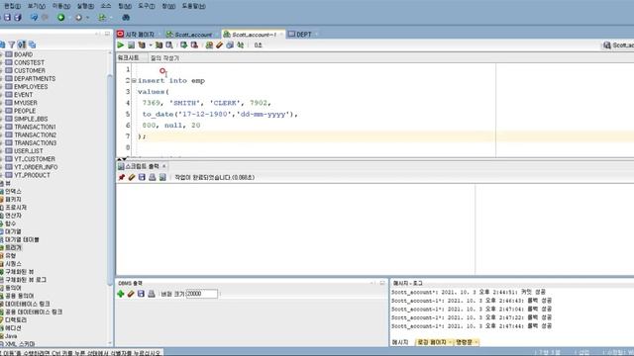Select the DEPARTMENTS table in the tree
634x356 pixels.
pyautogui.click(x=35, y=79)
